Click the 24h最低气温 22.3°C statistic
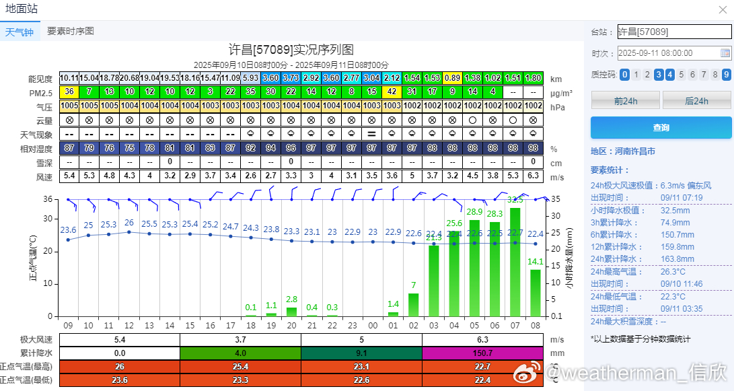This screenshot has height=391, width=734. pos(638,296)
